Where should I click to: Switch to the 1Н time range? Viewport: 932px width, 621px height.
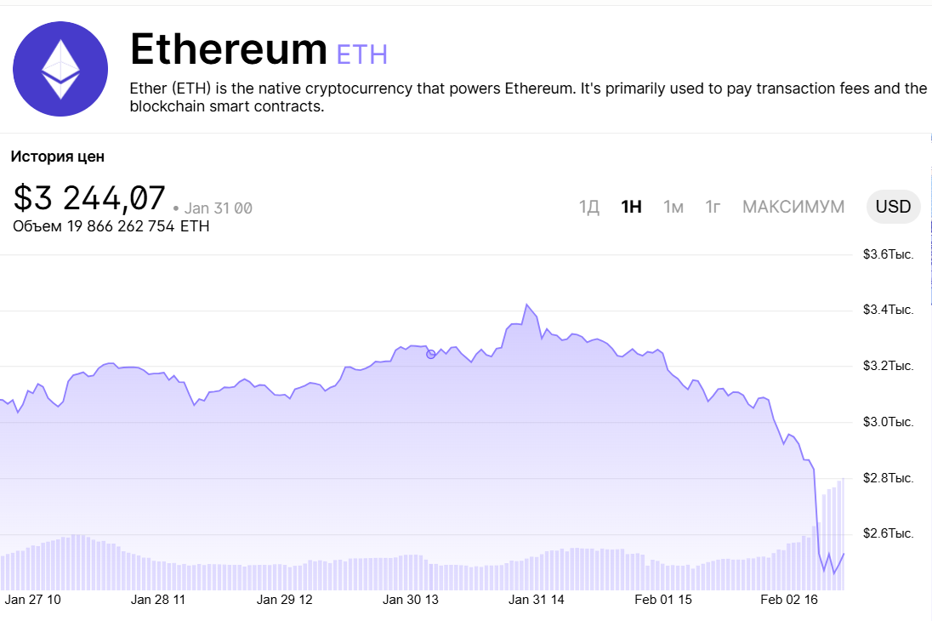pos(631,207)
